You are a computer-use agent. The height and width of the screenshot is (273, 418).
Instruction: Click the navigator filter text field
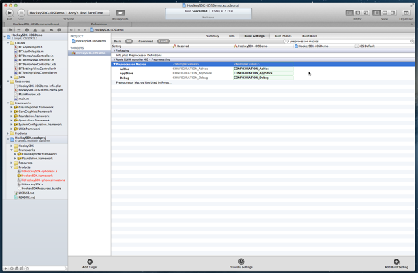click(46, 268)
